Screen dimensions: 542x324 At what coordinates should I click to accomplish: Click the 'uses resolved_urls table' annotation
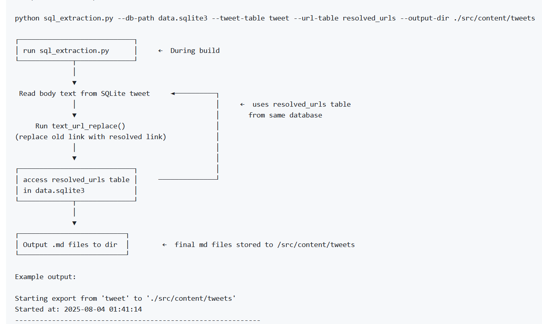tap(302, 104)
